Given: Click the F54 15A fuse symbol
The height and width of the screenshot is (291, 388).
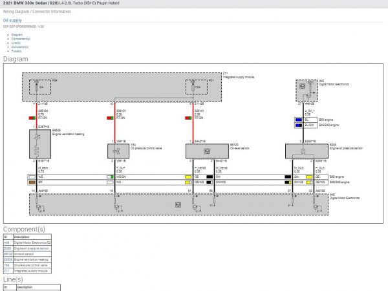Looking at the screenshot, I should click(37, 87).
